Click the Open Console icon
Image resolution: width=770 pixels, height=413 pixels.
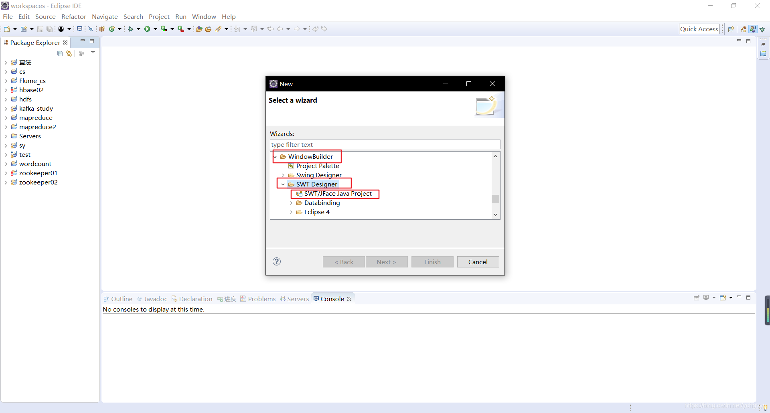pyautogui.click(x=723, y=298)
